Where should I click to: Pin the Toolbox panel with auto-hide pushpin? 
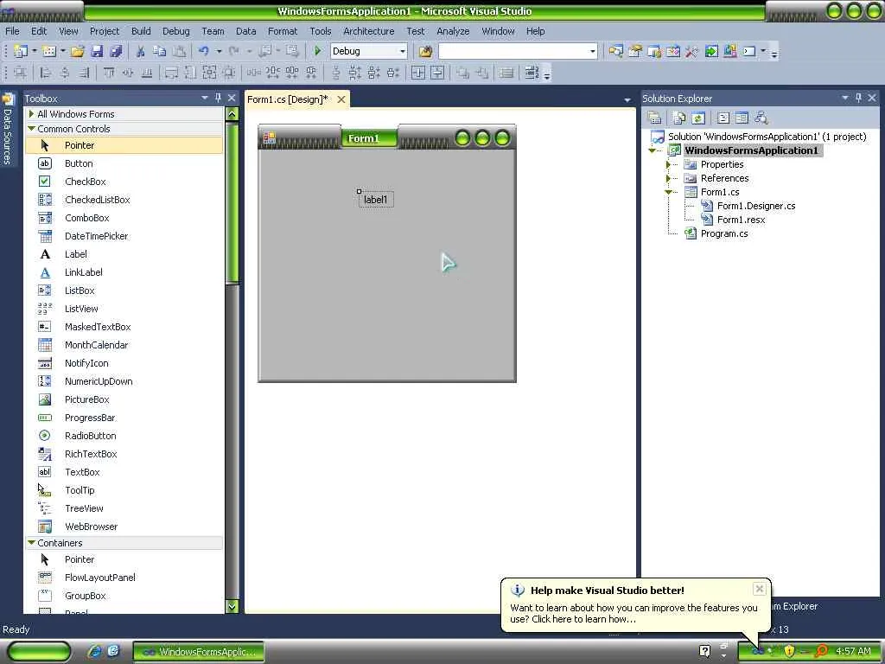[x=219, y=98]
